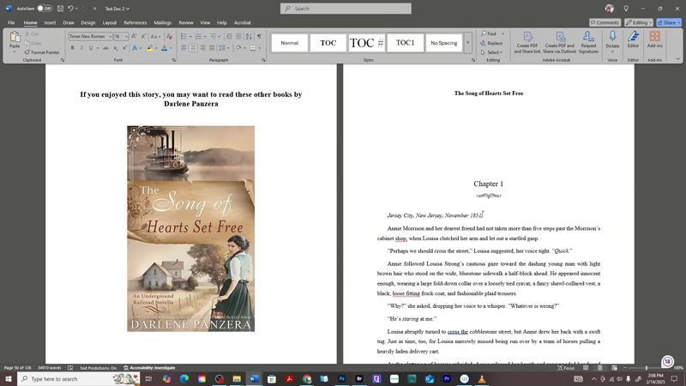This screenshot has height=386, width=686.
Task: Click in the Search box
Action: (x=346, y=9)
